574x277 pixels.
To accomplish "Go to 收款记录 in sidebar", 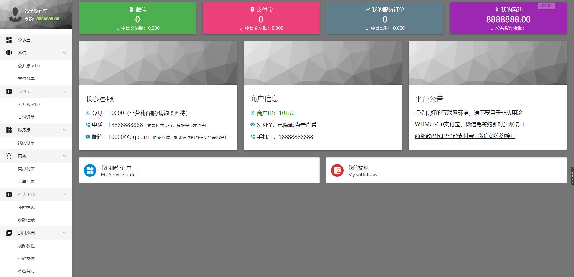I will [26, 220].
